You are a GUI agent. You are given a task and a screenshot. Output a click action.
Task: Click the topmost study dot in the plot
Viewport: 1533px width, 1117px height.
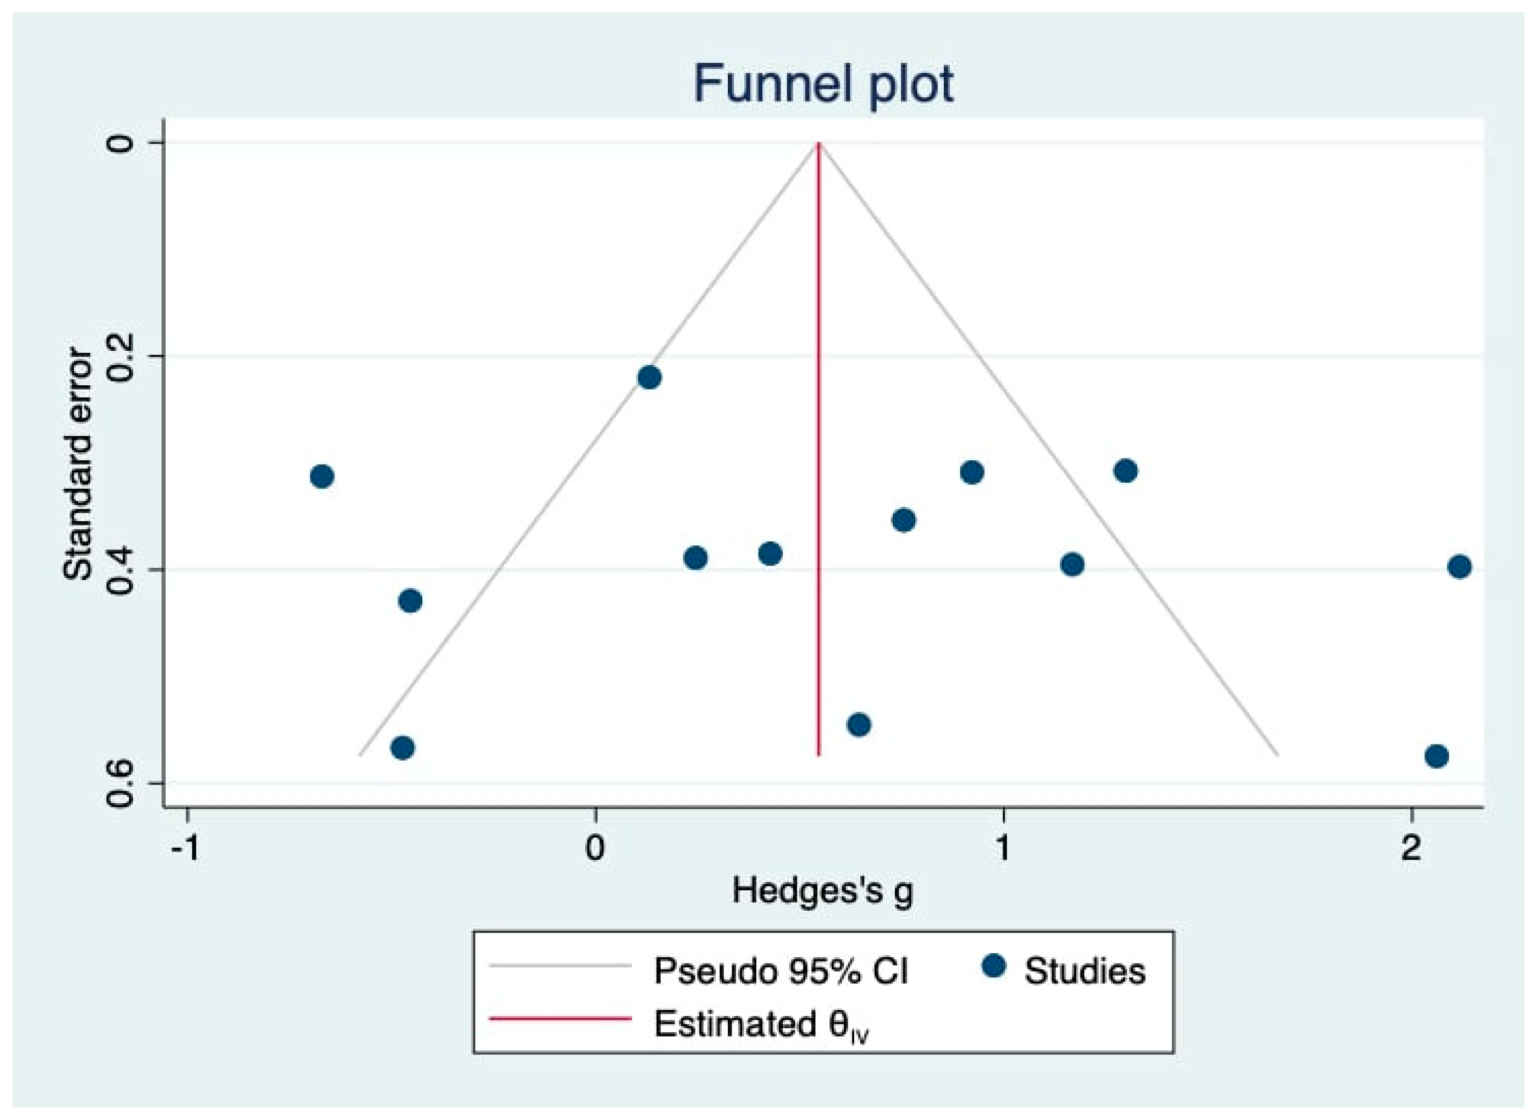point(649,377)
